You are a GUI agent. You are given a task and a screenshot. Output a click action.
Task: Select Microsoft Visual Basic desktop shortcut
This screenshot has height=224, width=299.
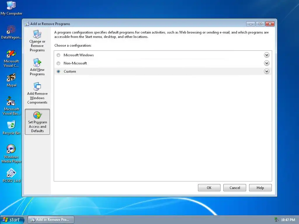pyautogui.click(x=11, y=106)
